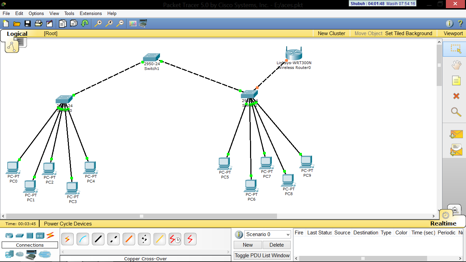Zoom in with the plus magnifier
Screen dimensions: 466x262
point(98,24)
